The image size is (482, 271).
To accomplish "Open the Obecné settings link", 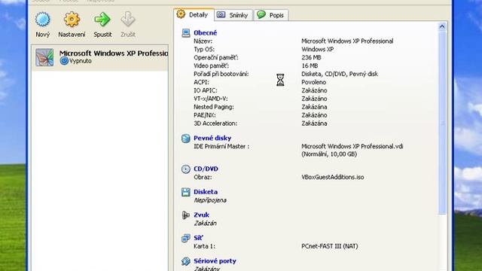I will 205,33.
